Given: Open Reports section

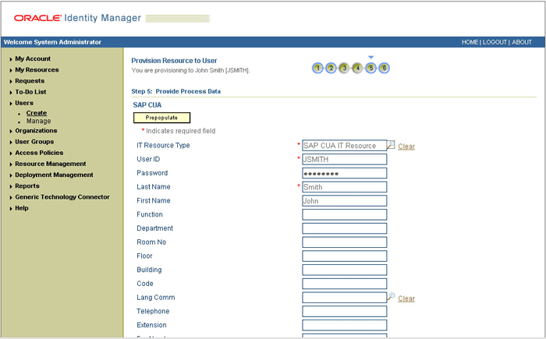Looking at the screenshot, I should coord(27,185).
